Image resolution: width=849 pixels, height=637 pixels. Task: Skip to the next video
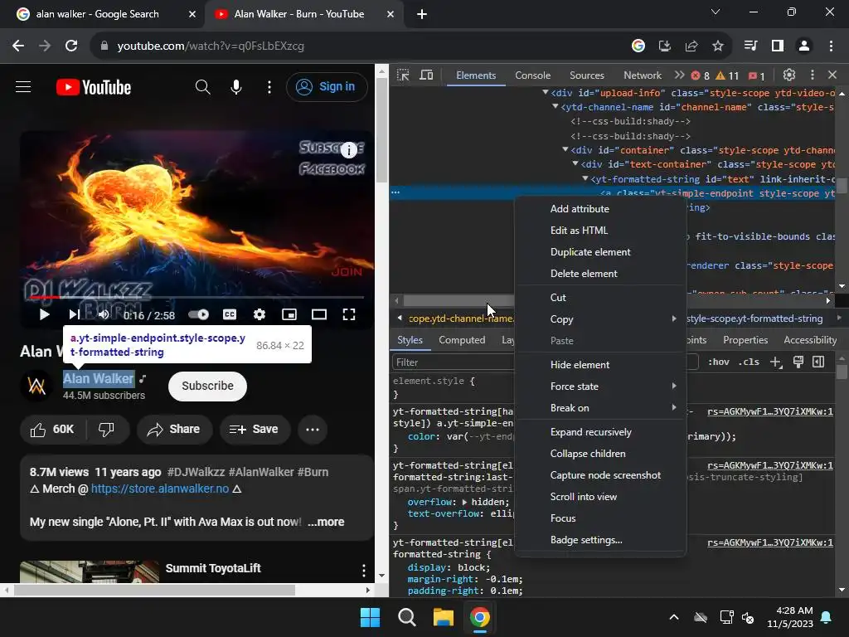coord(74,314)
